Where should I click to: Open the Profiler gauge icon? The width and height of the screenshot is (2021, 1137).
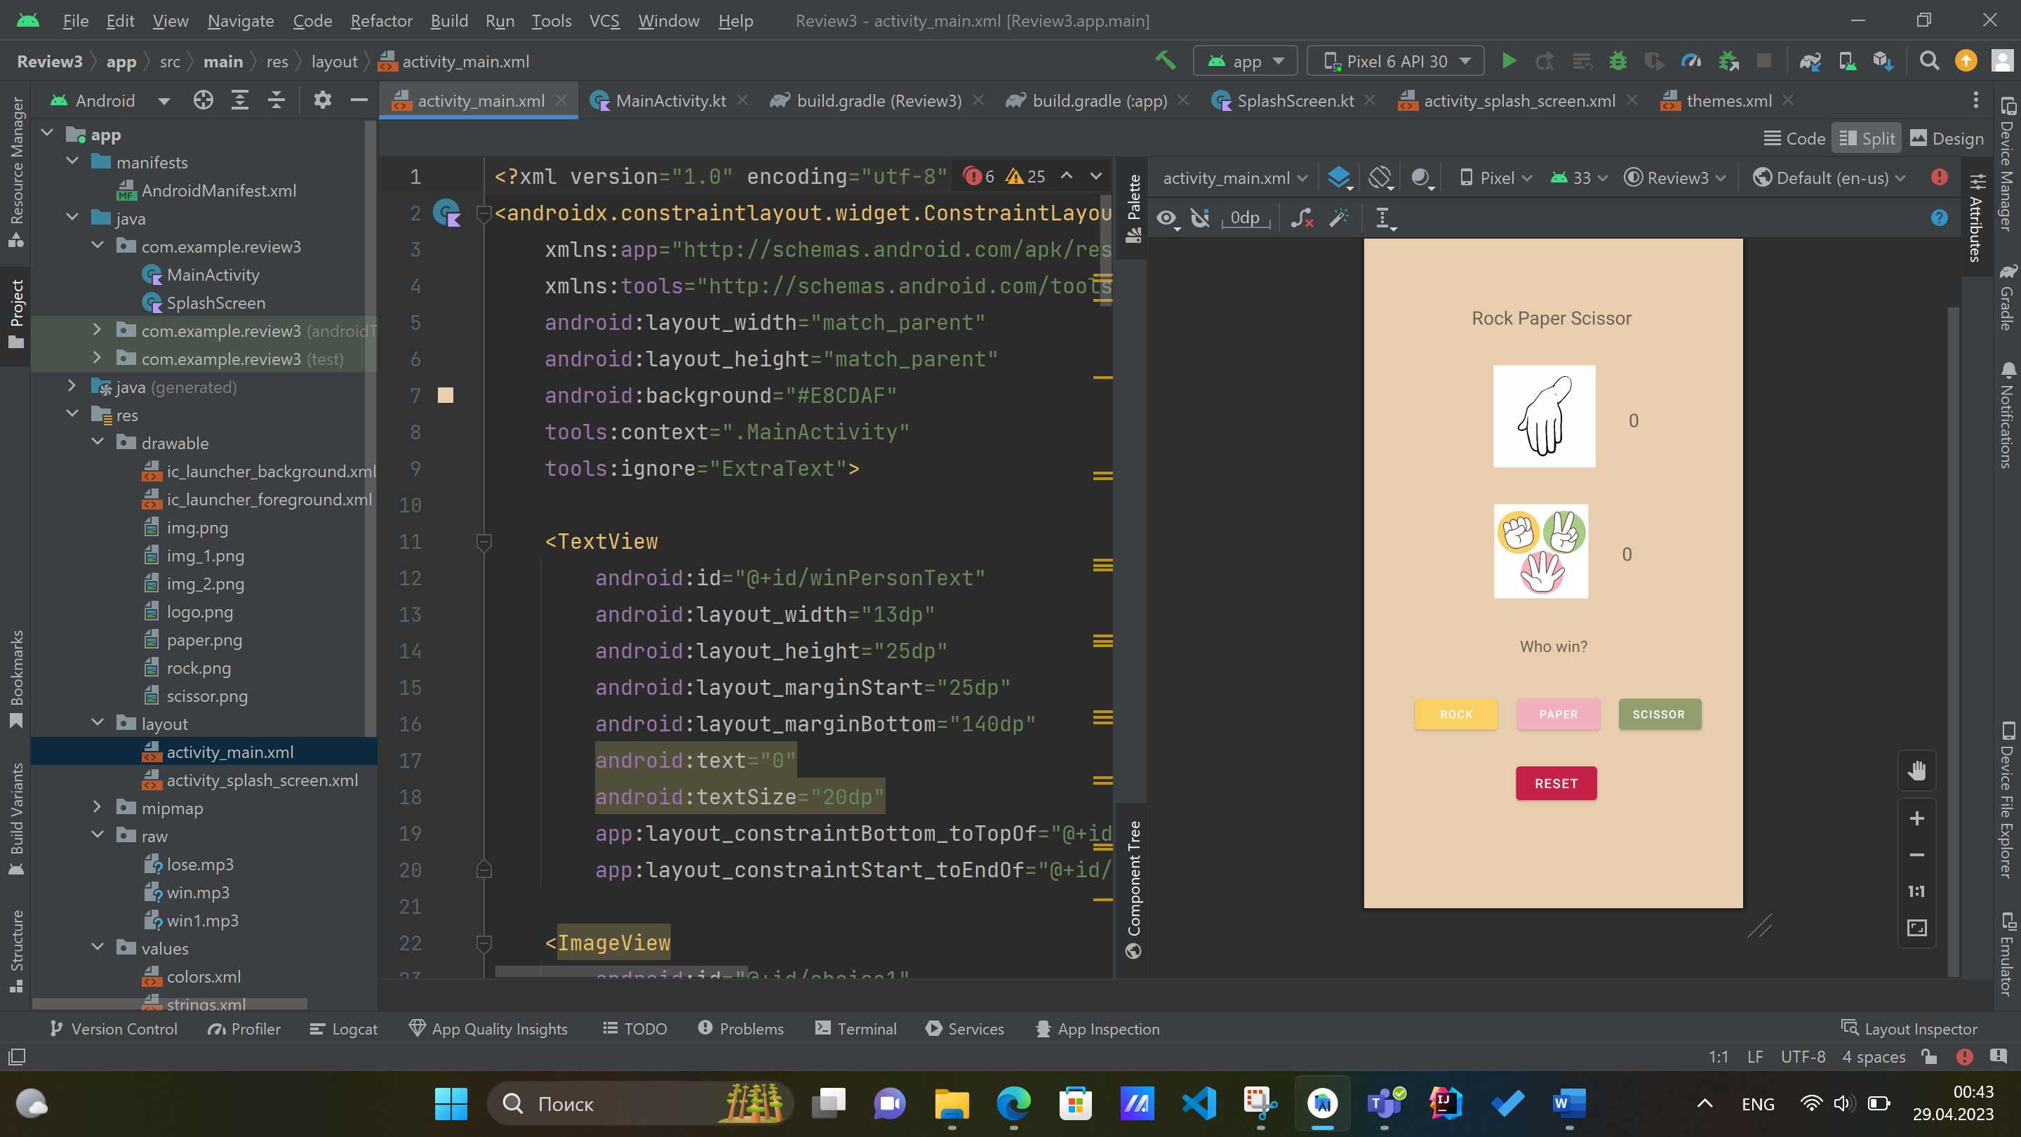click(1691, 60)
